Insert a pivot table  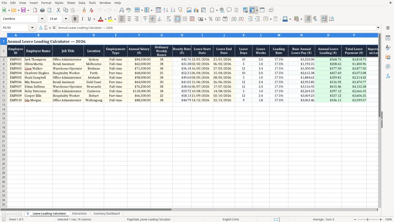pos(204,10)
